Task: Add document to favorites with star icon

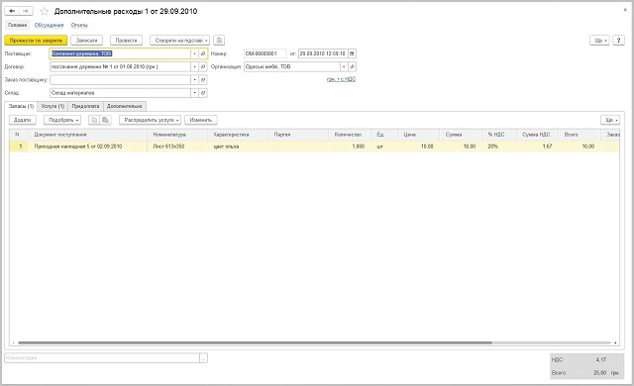Action: (x=44, y=11)
